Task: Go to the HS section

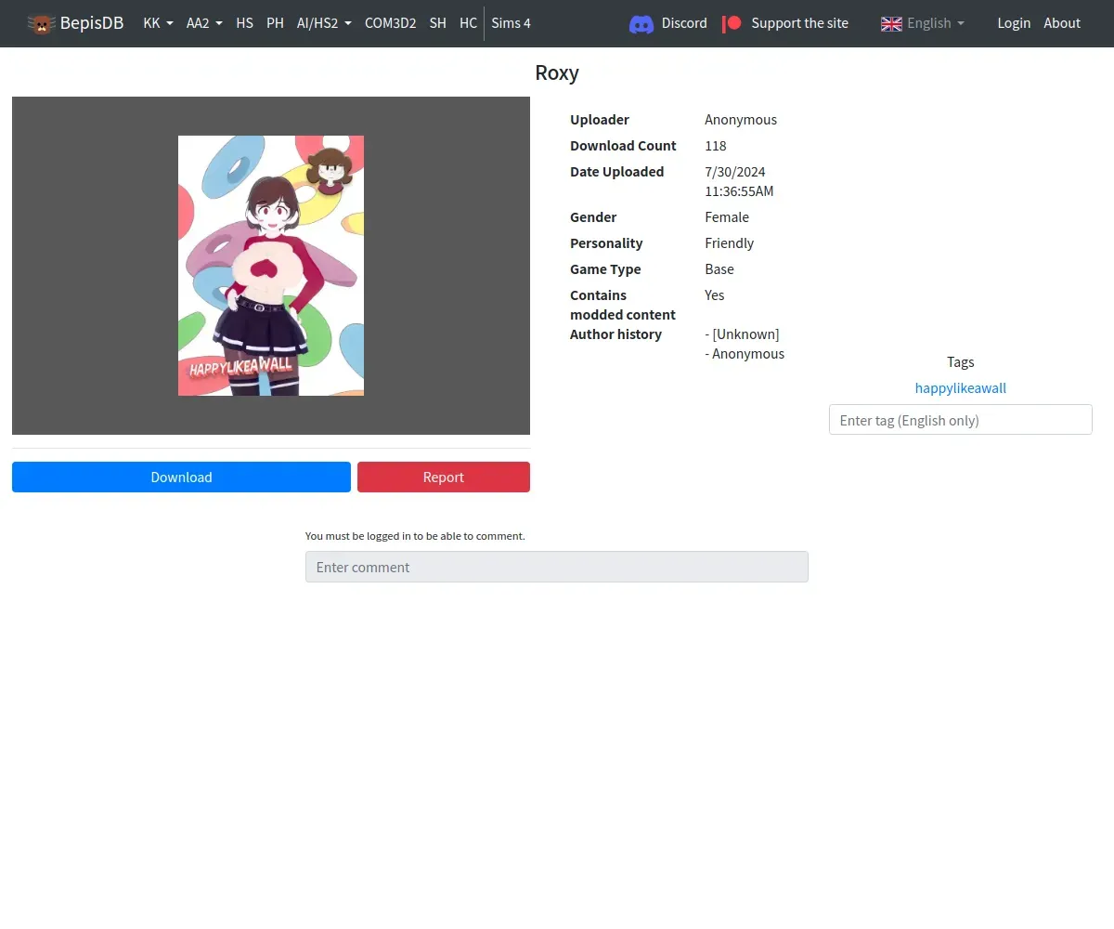Action: [x=244, y=23]
